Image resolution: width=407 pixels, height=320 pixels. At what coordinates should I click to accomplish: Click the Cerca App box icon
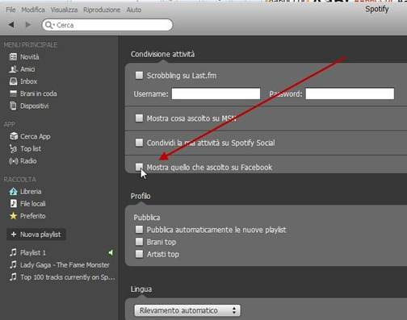14,136
